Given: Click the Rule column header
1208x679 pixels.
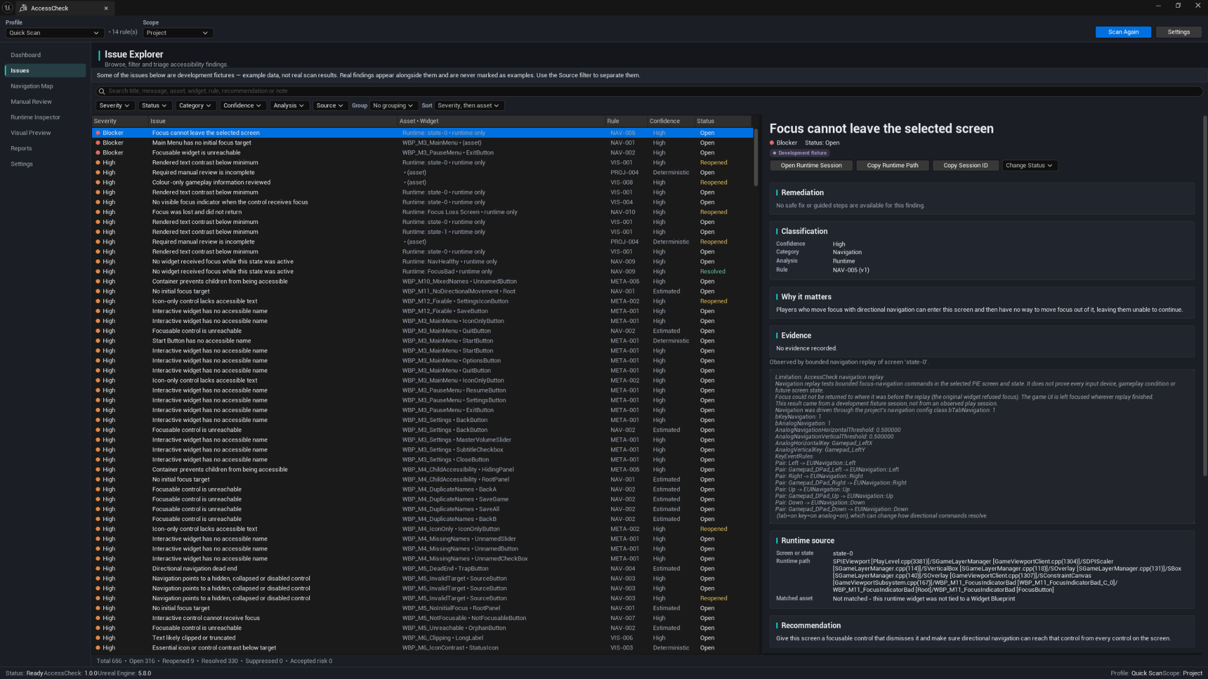Looking at the screenshot, I should (626, 121).
